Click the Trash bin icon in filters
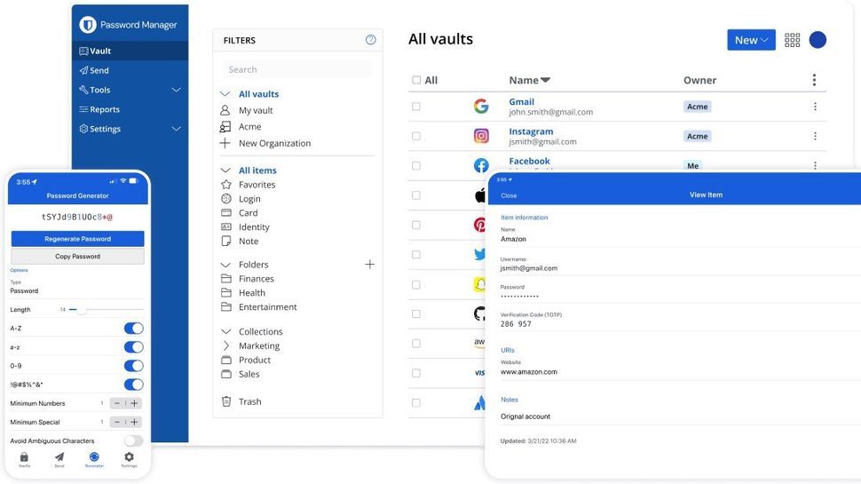 coord(226,401)
